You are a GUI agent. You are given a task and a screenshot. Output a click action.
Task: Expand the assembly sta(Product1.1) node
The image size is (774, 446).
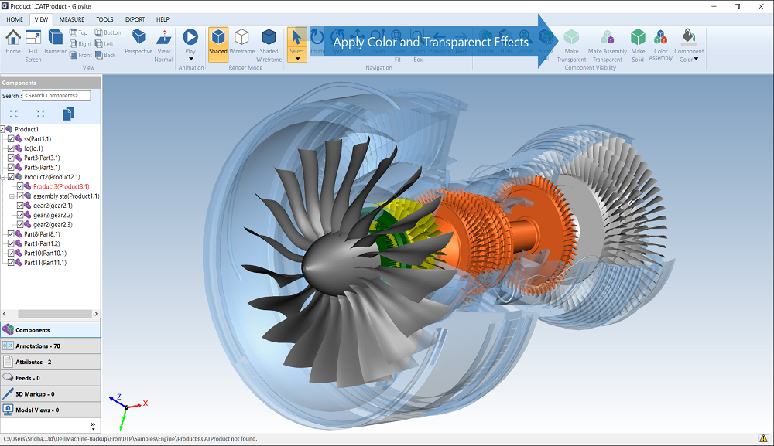pyautogui.click(x=12, y=196)
